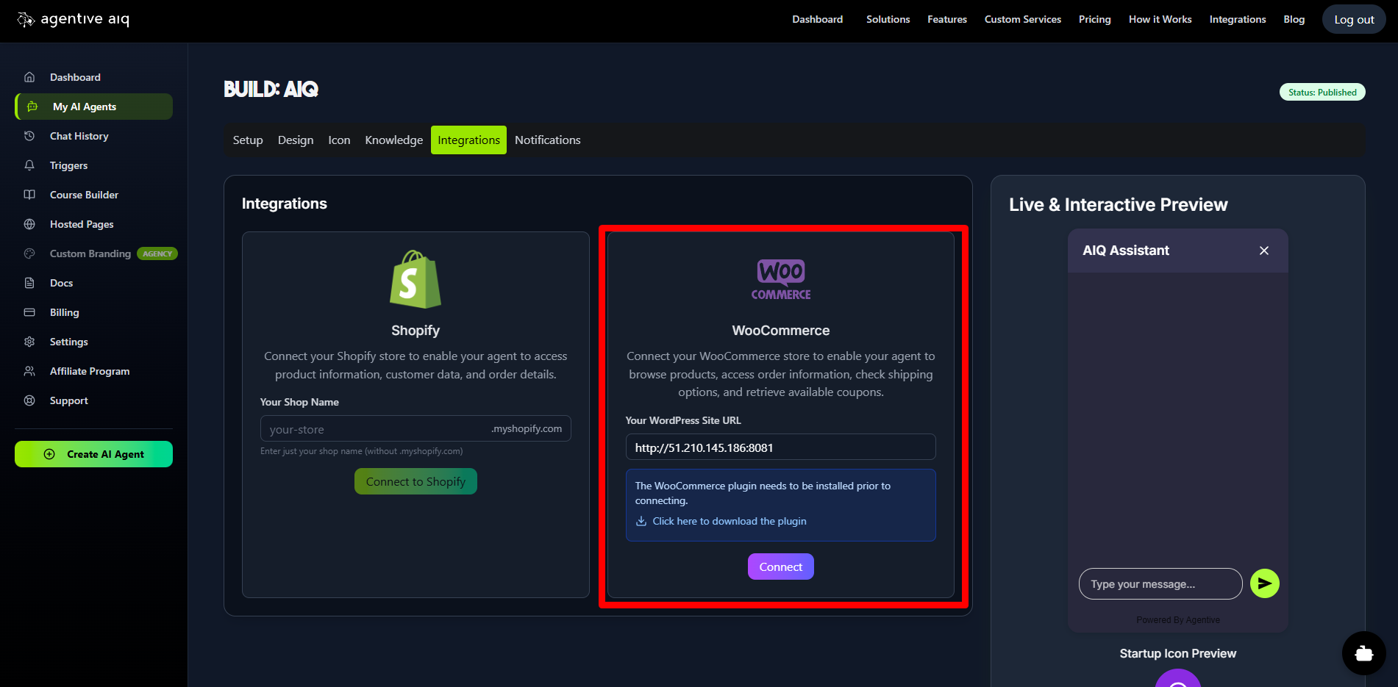Viewport: 1398px width, 687px height.
Task: Open Pricing in the top navigation
Action: (1094, 19)
